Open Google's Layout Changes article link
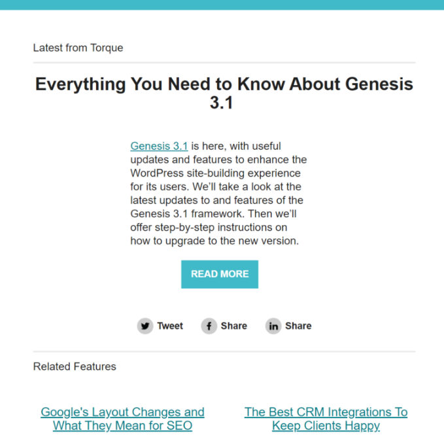The image size is (444, 439). (122, 412)
